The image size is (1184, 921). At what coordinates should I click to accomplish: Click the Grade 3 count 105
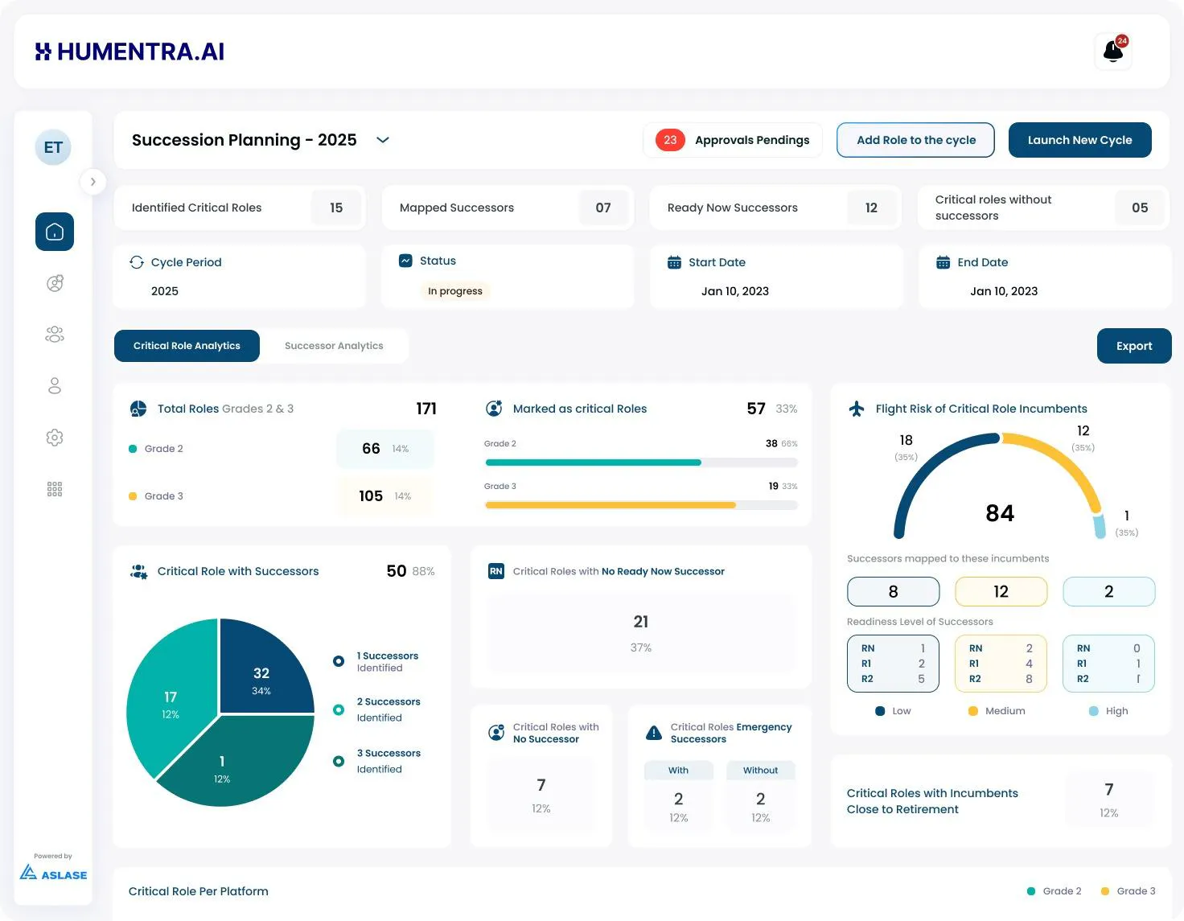371,496
